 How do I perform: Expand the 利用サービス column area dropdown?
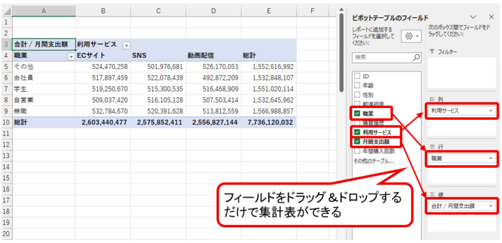pyautogui.click(x=491, y=111)
